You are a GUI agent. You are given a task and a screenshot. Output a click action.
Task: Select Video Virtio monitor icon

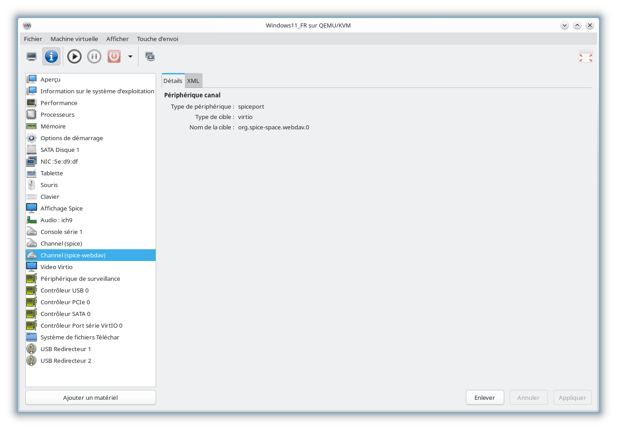pyautogui.click(x=32, y=267)
